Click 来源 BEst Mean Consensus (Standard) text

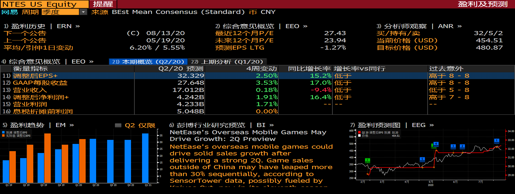tap(168, 12)
